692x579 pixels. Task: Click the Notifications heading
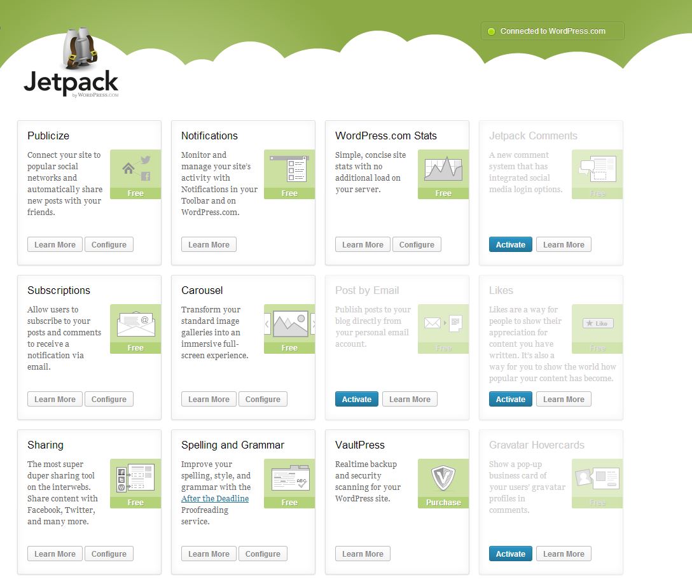(x=209, y=136)
